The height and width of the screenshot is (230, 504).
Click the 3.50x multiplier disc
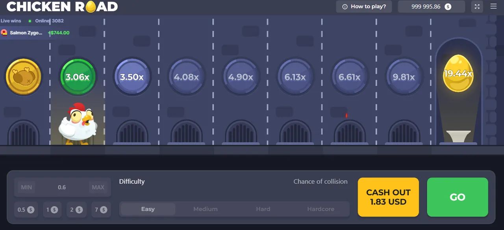(x=132, y=77)
